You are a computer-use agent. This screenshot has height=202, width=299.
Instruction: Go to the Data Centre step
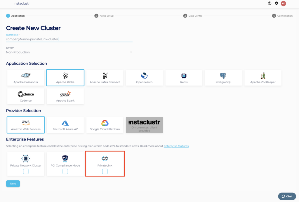193,16
